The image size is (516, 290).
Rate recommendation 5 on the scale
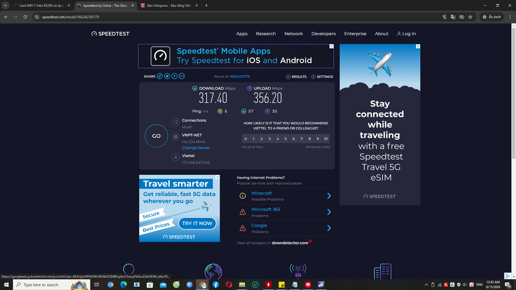click(286, 139)
